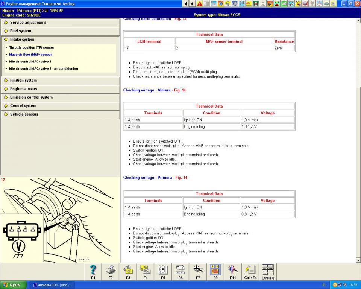Click 'System type: Nissan ECCS' label
This screenshot has height=289, width=361.
217,15
